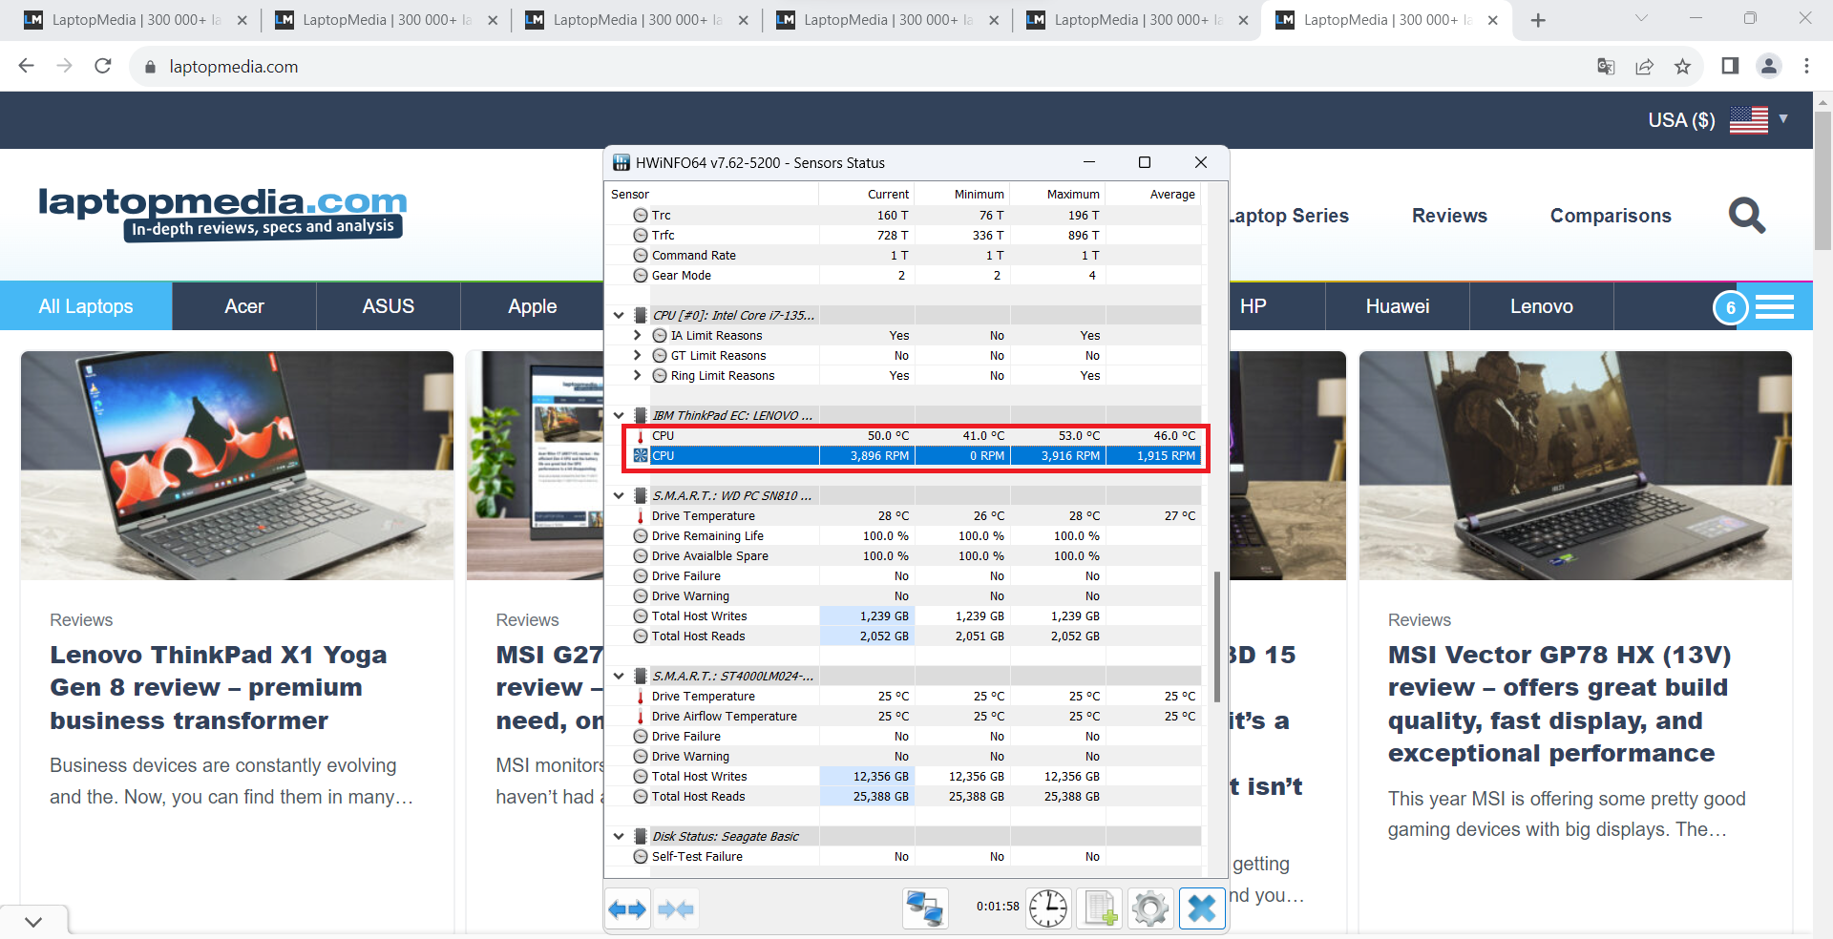The image size is (1833, 939).
Task: Open MSI Vector GP78 HX review title
Action: (x=1559, y=703)
